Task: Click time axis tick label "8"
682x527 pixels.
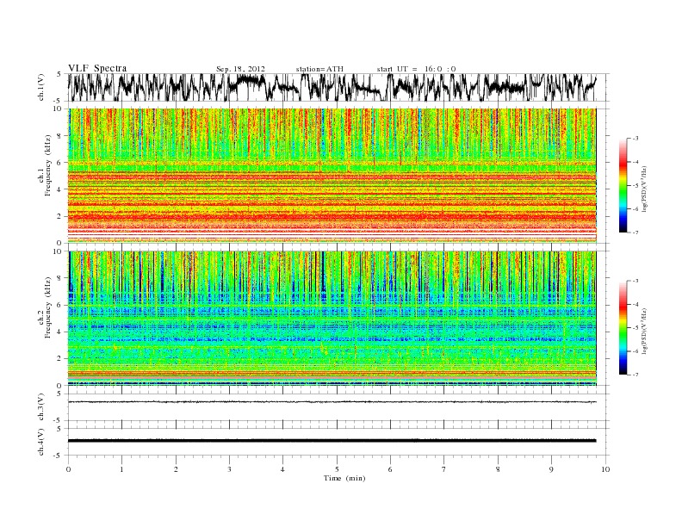Action: coord(498,469)
